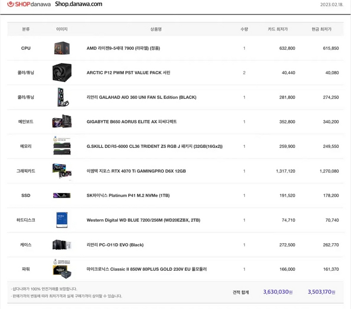This screenshot has height=309, width=351.
Task: Open product '리안리 PC-O11D EVO (Black)'
Action: [x=115, y=245]
